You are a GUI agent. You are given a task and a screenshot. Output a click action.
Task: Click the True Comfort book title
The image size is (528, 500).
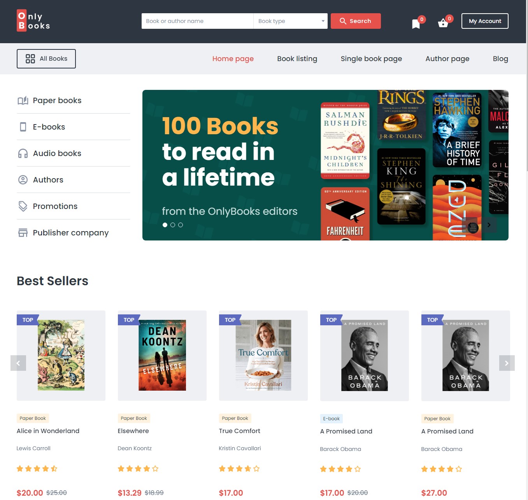point(239,431)
